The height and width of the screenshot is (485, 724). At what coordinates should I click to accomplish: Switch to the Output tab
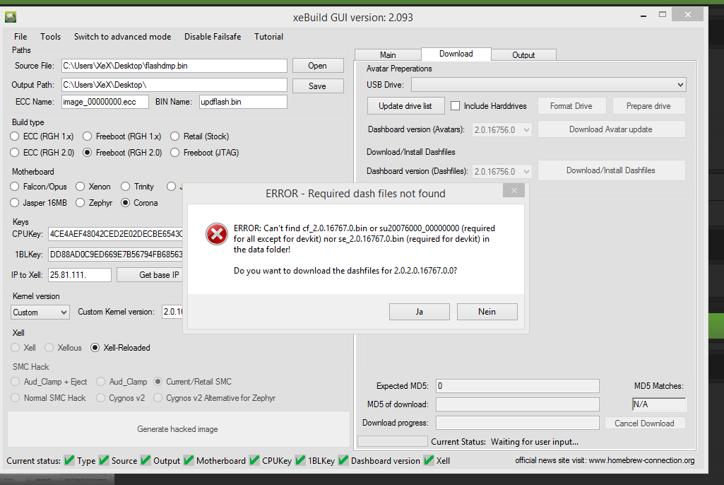tap(523, 54)
